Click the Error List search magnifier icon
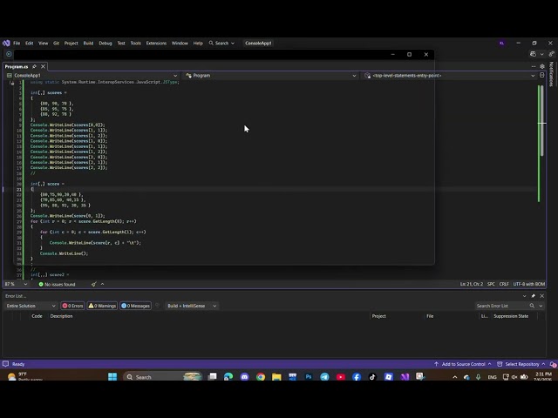The height and width of the screenshot is (418, 558). (532, 306)
